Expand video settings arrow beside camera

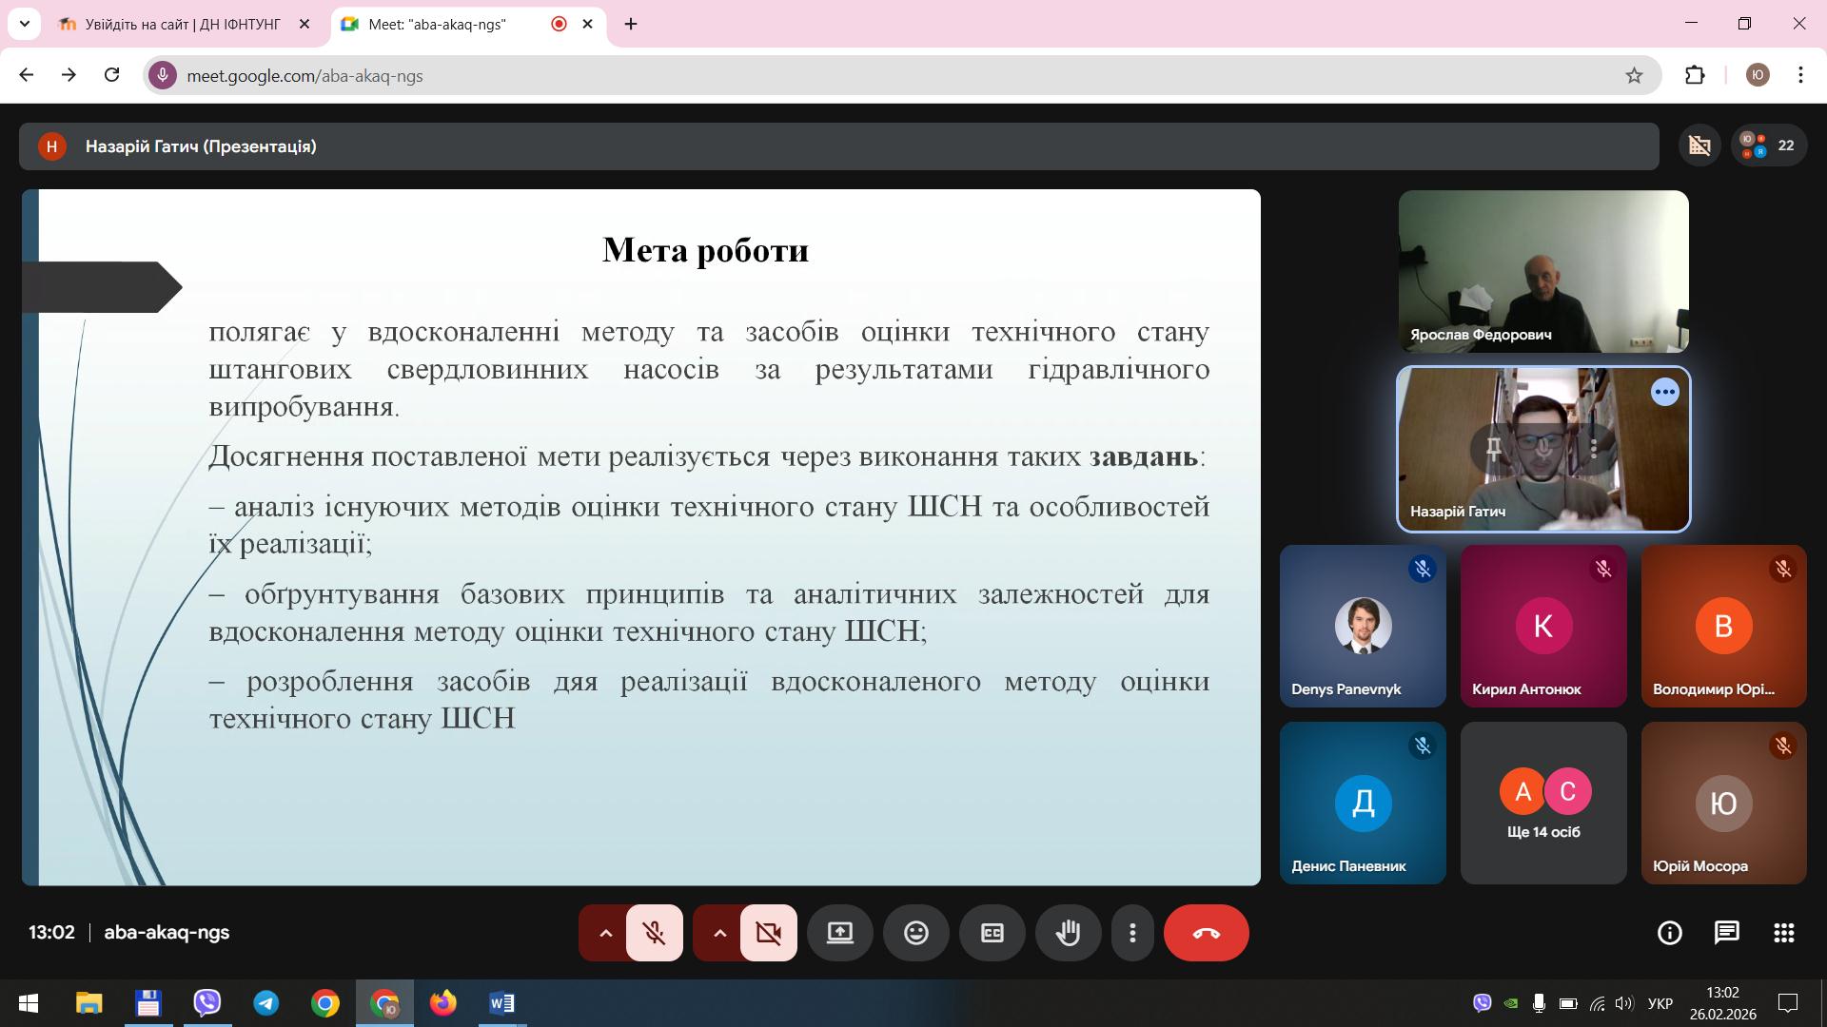719,933
